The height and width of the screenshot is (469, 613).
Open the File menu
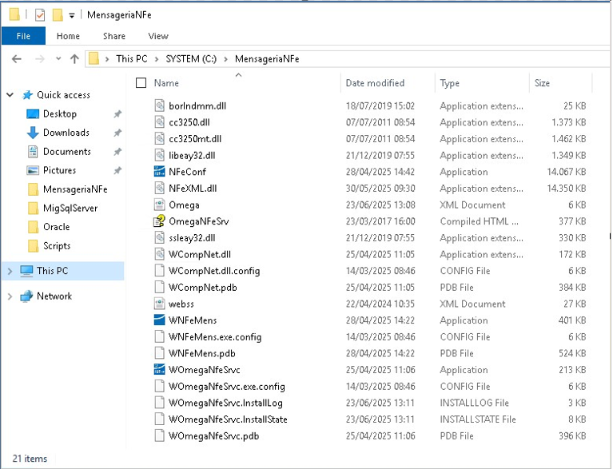pos(23,36)
